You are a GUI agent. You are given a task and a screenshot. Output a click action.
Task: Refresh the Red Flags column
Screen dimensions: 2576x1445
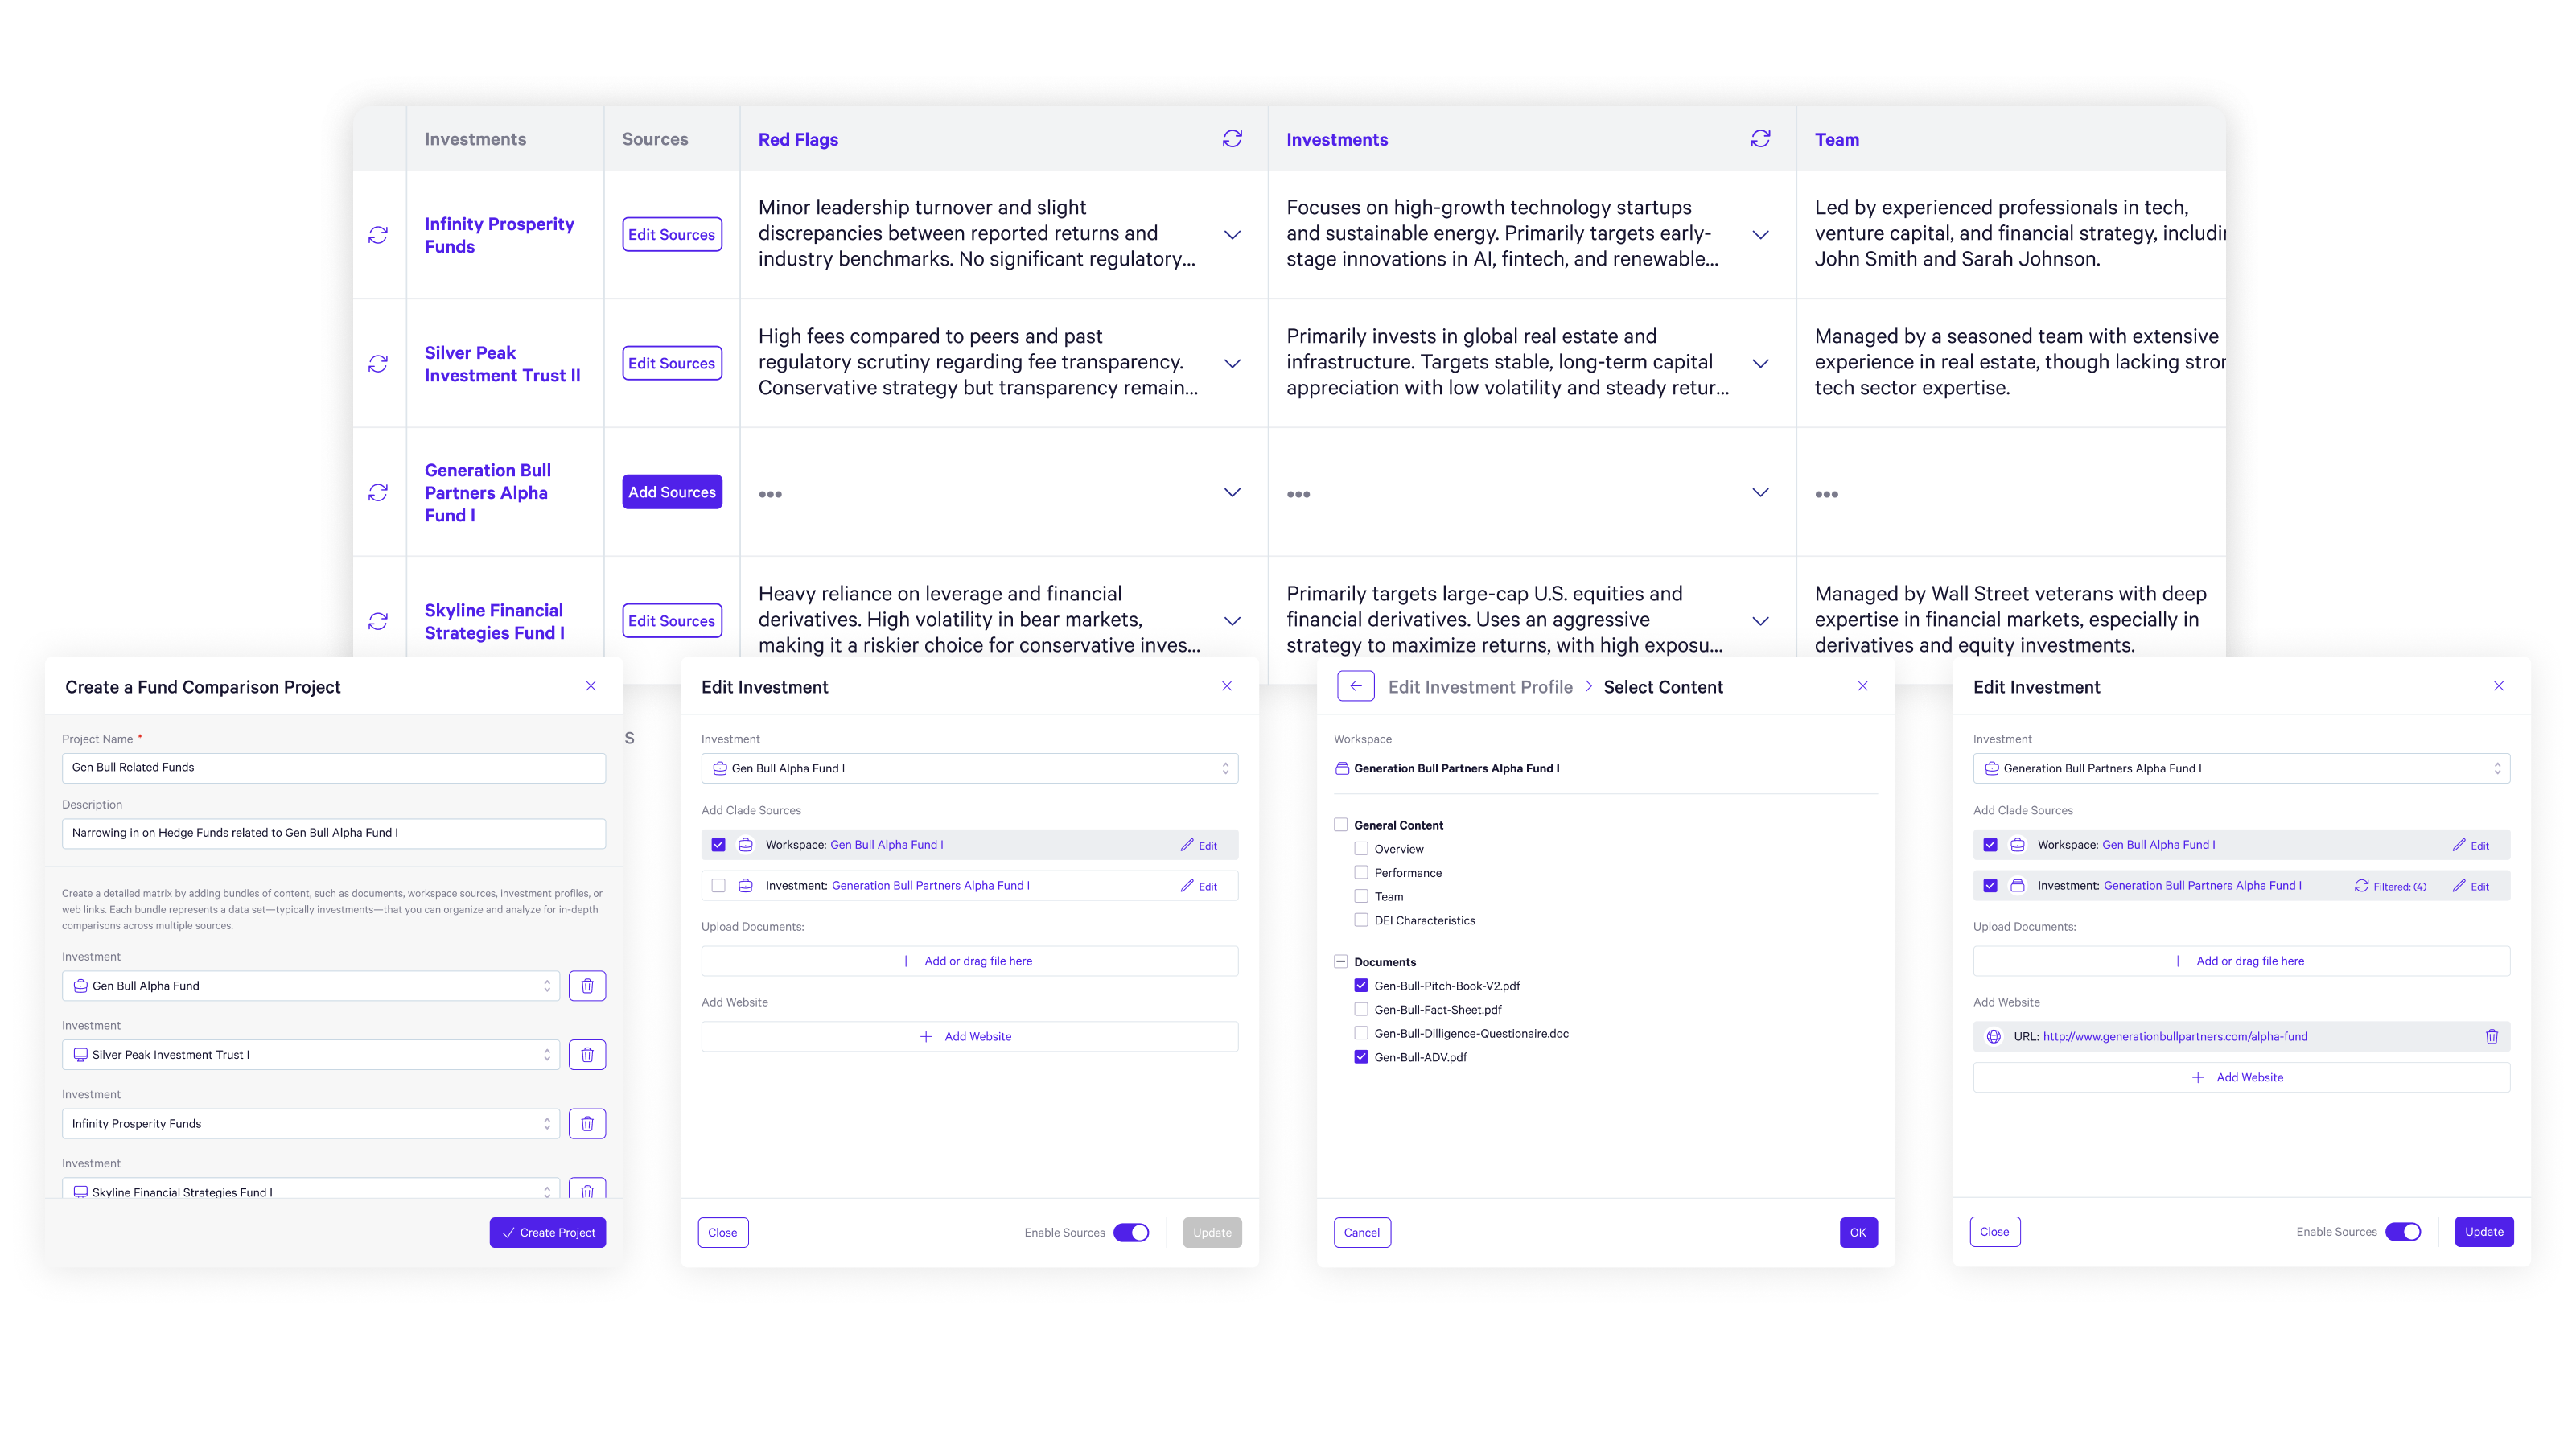coord(1232,139)
